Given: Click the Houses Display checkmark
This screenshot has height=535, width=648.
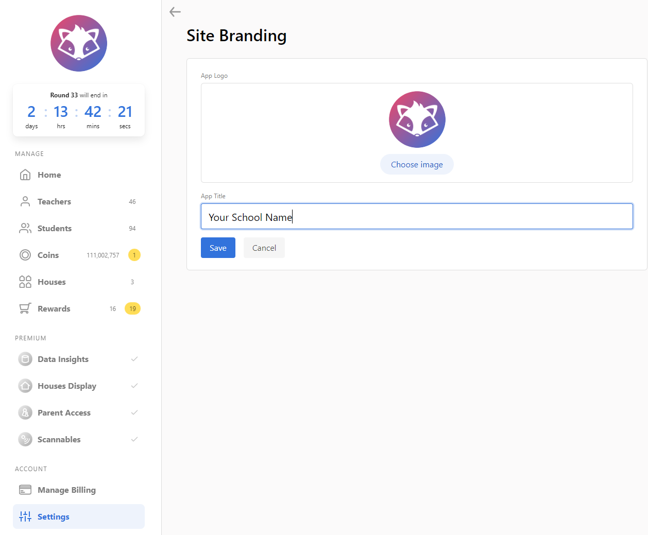Looking at the screenshot, I should tap(134, 386).
